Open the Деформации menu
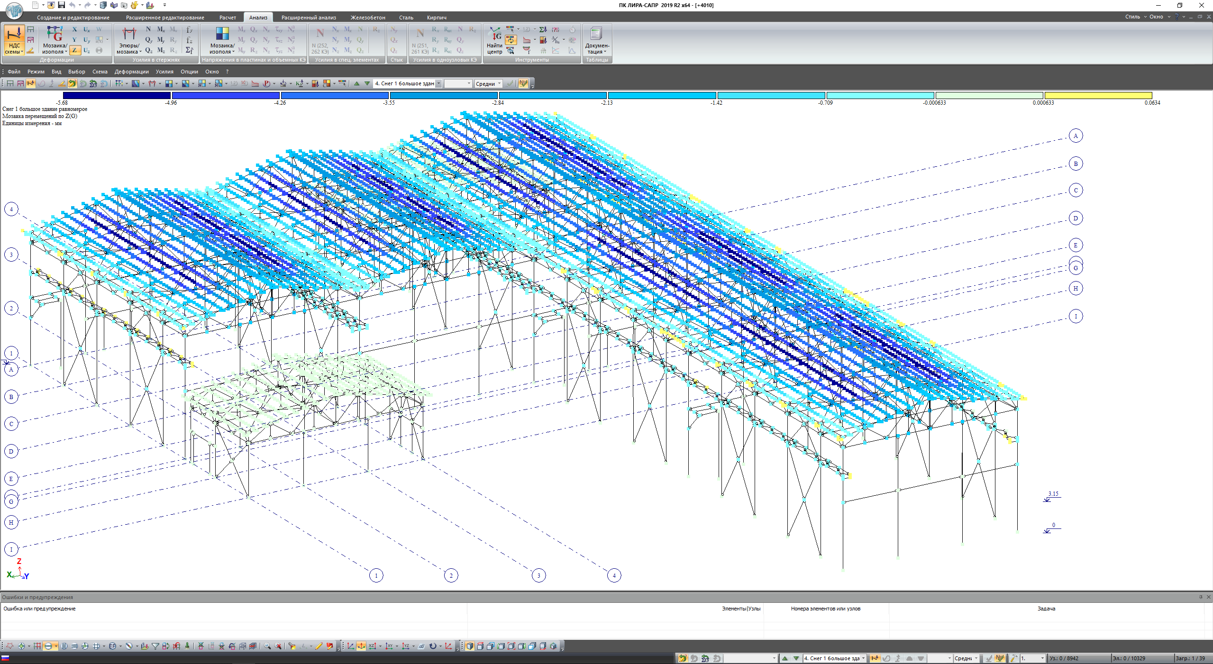The width and height of the screenshot is (1213, 664). tap(131, 72)
